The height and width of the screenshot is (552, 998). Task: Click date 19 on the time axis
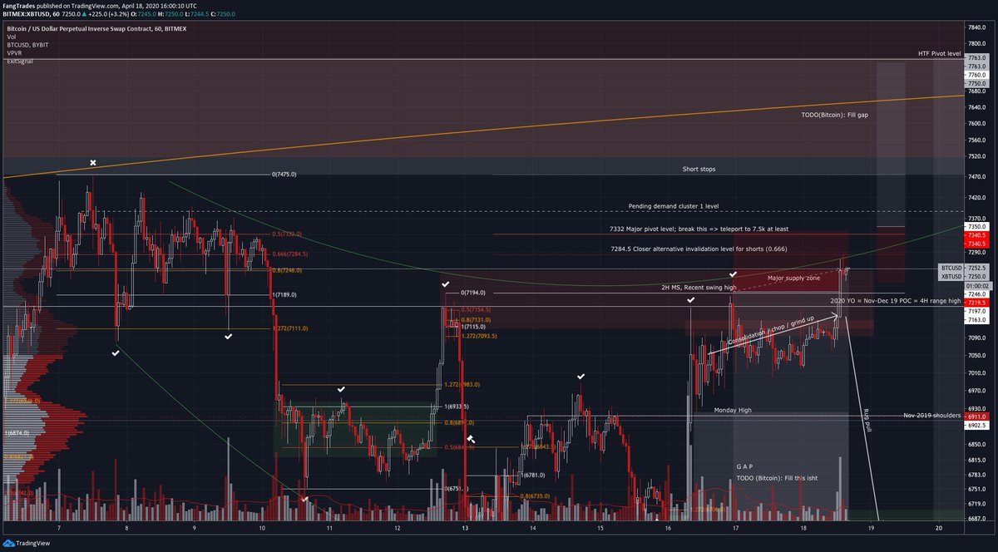click(871, 528)
